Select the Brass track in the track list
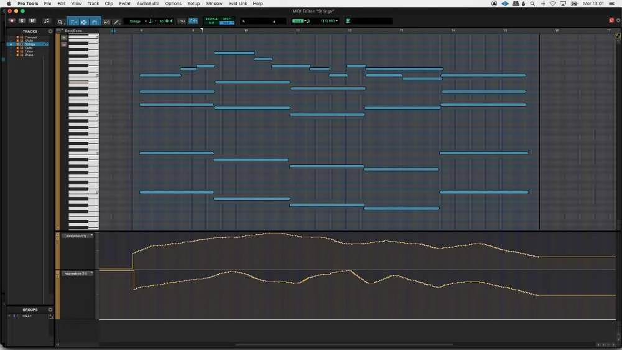 [29, 55]
